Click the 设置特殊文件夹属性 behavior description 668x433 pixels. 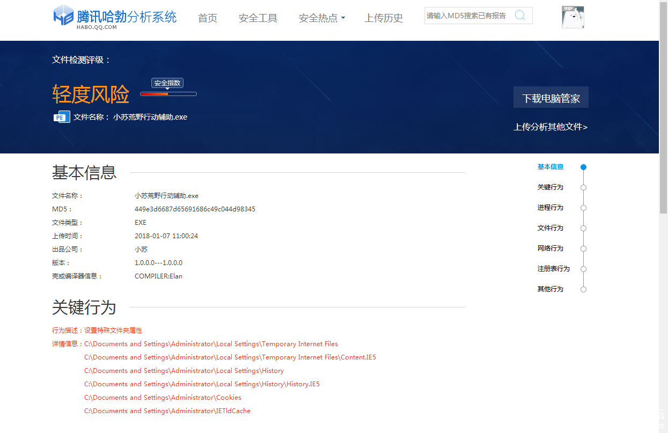113,331
